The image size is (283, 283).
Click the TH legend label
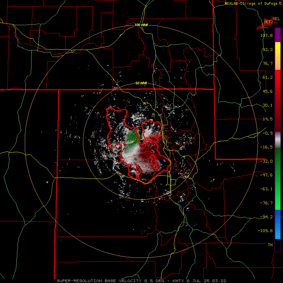pos(270,245)
